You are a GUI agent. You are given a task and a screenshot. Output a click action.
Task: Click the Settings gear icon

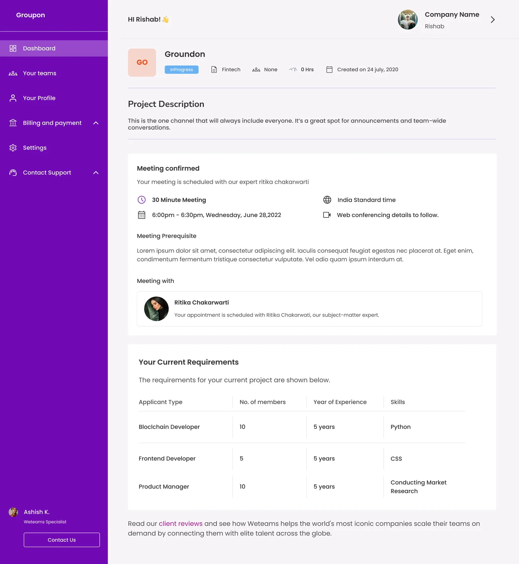13,148
